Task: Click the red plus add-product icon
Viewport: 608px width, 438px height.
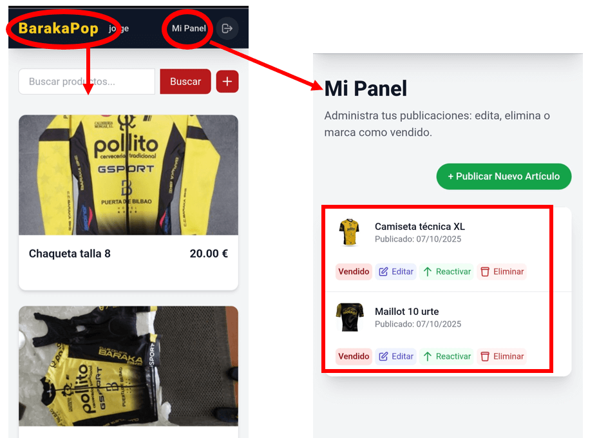Action: (x=227, y=82)
